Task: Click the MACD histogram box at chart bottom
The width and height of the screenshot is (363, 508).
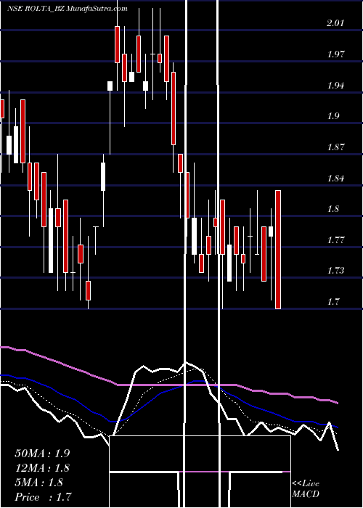Action: 200,472
